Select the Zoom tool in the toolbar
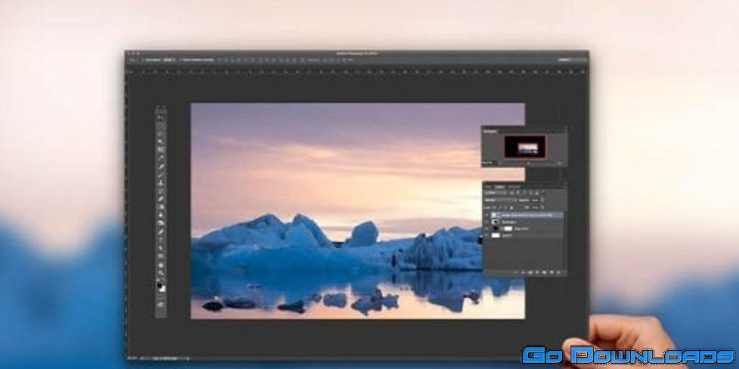739x369 pixels. pyautogui.click(x=160, y=274)
